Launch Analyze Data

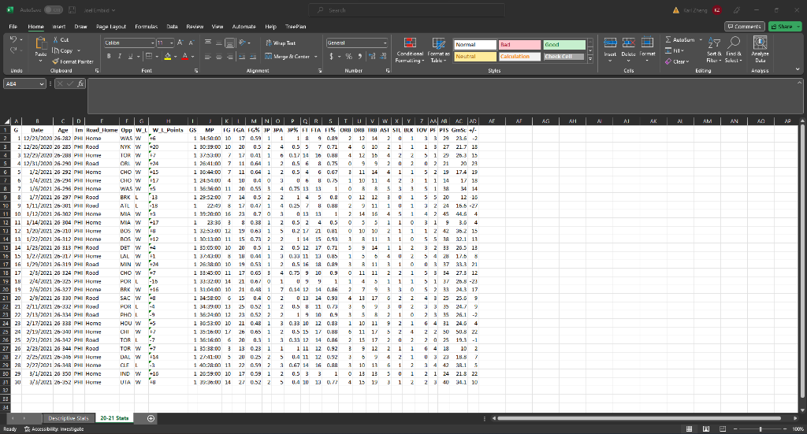click(x=760, y=50)
